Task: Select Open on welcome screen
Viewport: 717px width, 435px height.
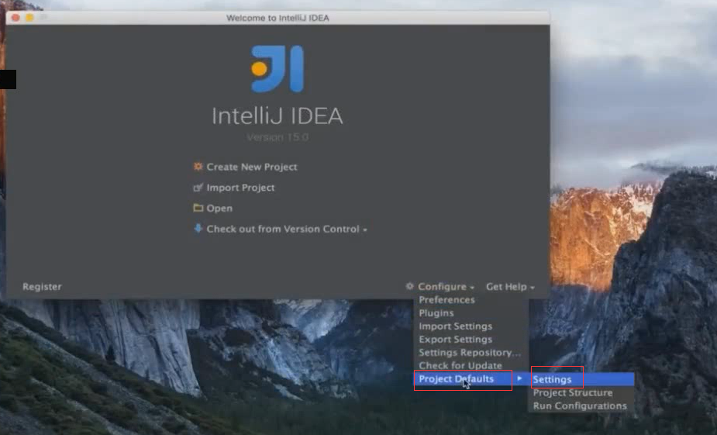Action: click(x=219, y=208)
